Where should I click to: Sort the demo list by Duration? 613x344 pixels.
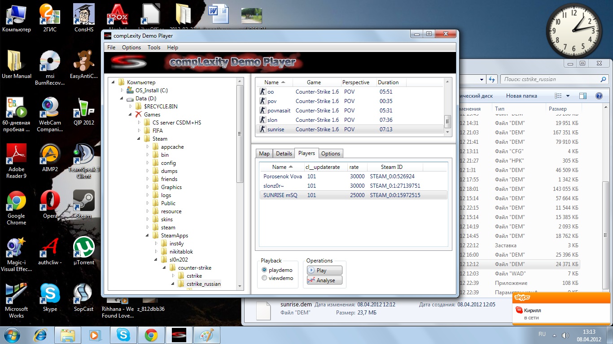click(391, 82)
